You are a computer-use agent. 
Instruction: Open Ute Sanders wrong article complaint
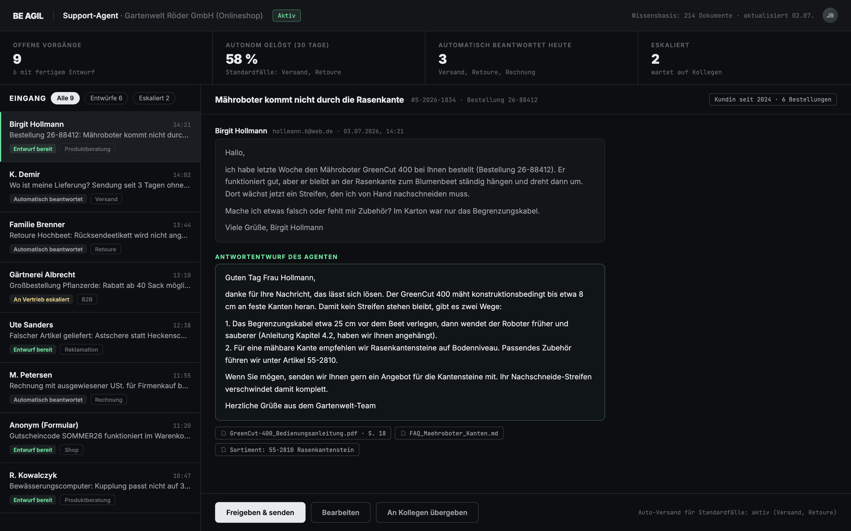tap(100, 338)
